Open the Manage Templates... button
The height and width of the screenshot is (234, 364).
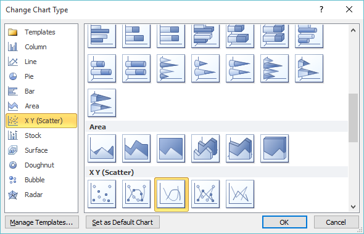[42, 222]
